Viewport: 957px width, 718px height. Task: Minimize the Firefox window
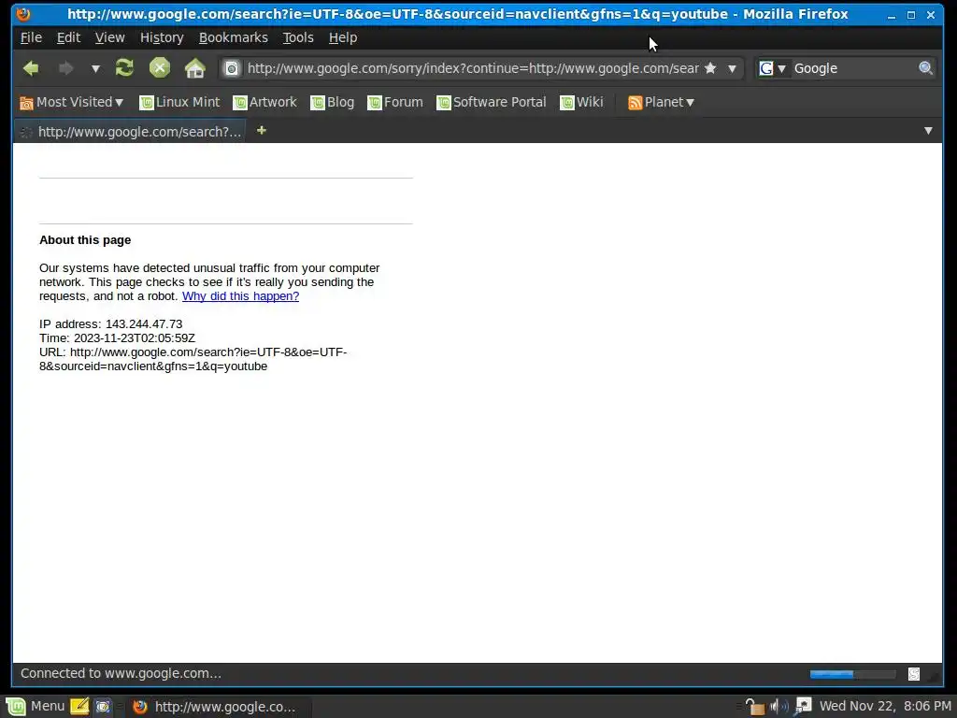pos(892,15)
